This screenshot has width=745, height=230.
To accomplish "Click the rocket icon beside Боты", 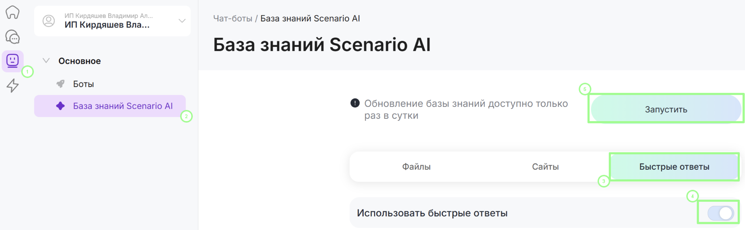I will coord(60,84).
